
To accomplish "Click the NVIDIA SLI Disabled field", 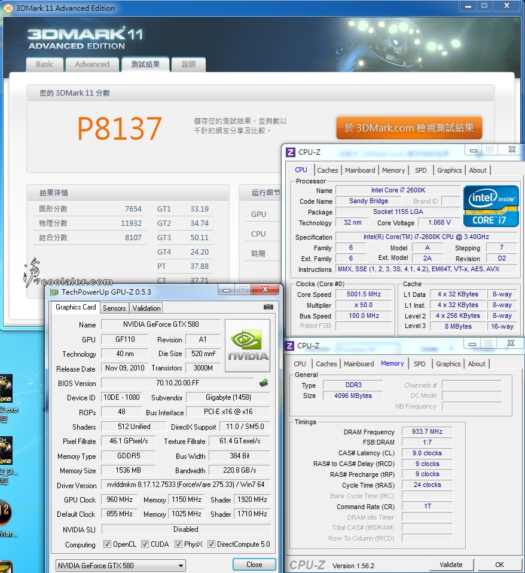I will tap(186, 529).
